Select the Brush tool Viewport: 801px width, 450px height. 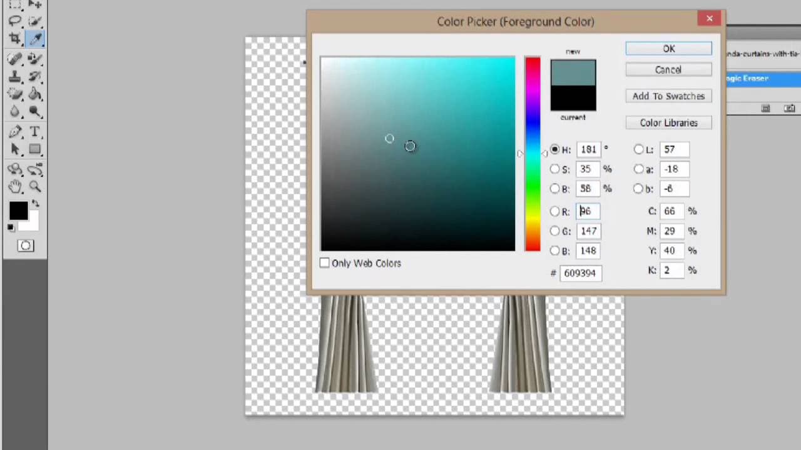click(x=35, y=59)
